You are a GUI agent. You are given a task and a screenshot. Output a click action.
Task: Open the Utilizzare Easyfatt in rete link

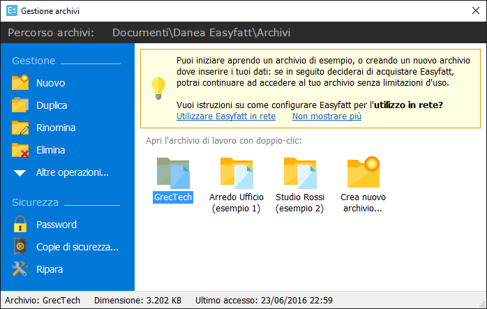pyautogui.click(x=226, y=116)
